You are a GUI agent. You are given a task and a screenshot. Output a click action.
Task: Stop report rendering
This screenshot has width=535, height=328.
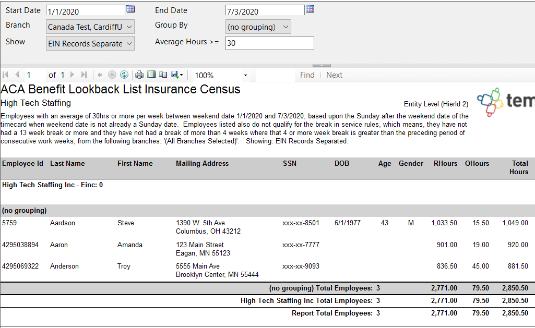[112, 75]
